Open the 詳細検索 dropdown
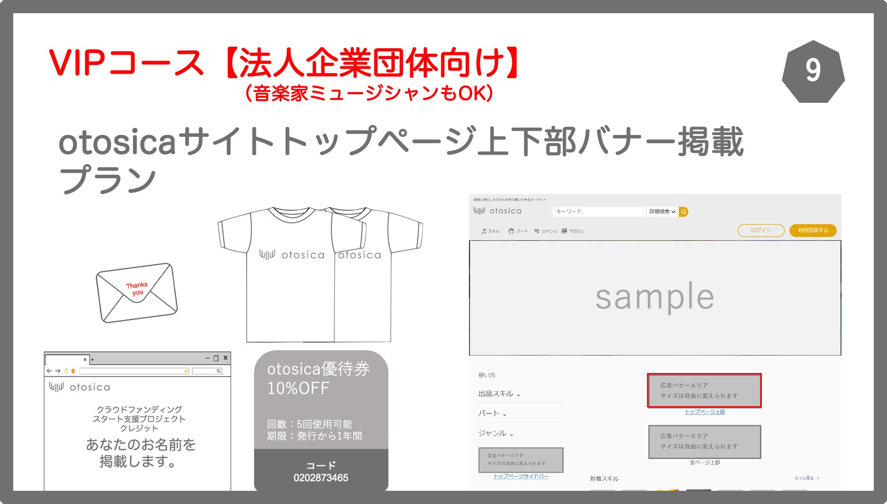The width and height of the screenshot is (887, 504). 662,212
